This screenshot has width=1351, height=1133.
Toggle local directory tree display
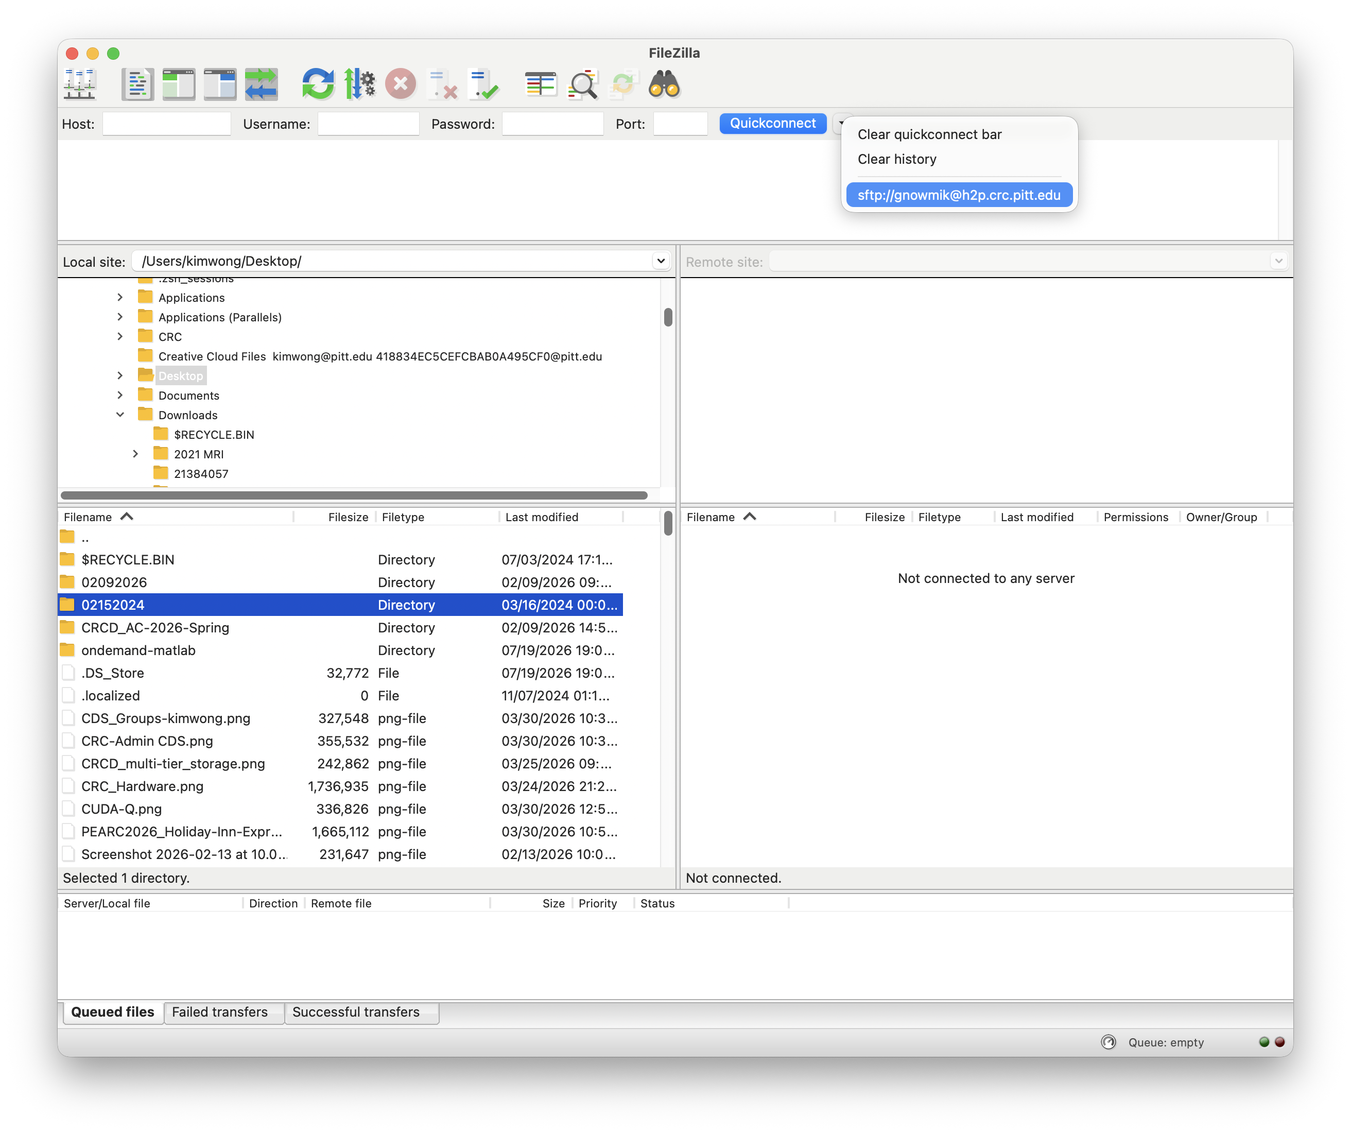click(x=179, y=84)
